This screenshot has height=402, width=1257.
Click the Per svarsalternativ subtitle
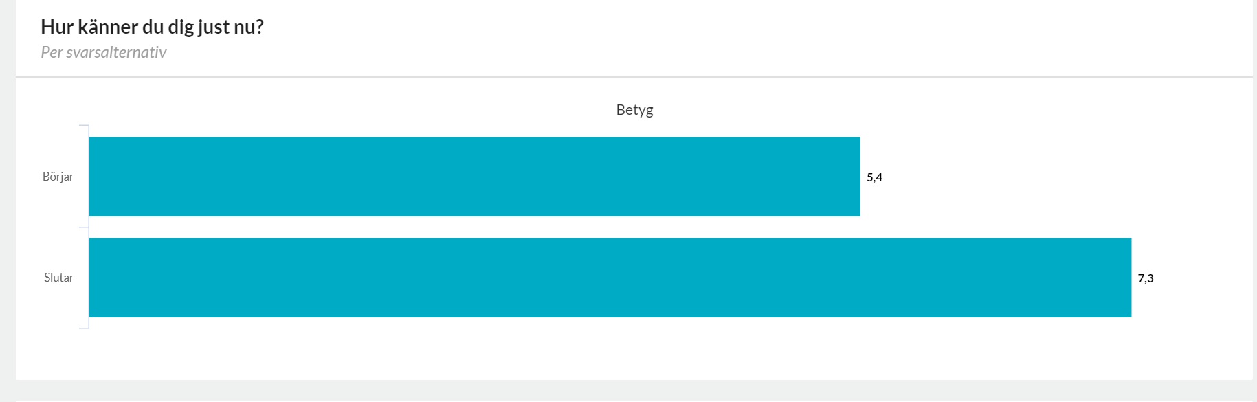click(x=103, y=52)
